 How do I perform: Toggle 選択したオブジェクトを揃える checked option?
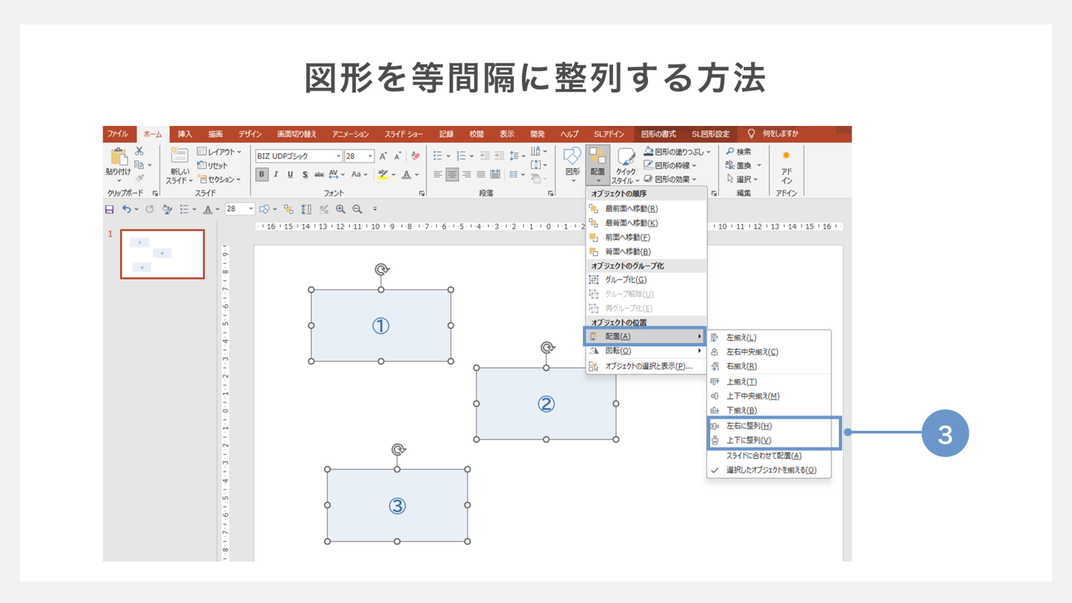(769, 470)
